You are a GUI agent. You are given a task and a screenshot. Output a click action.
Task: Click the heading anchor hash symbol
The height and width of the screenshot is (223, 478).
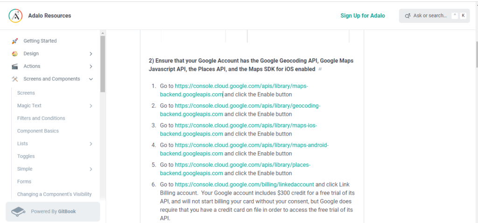[320, 69]
